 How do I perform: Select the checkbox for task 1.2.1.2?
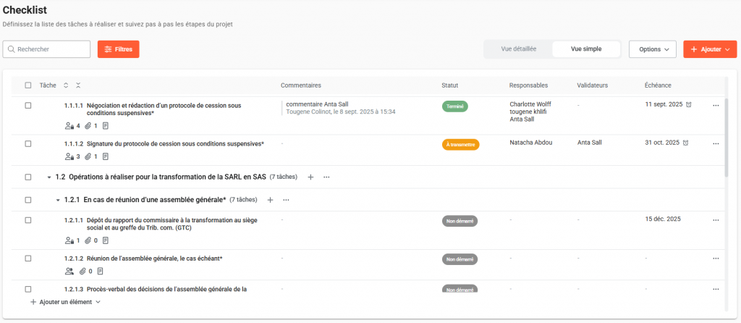click(28, 259)
